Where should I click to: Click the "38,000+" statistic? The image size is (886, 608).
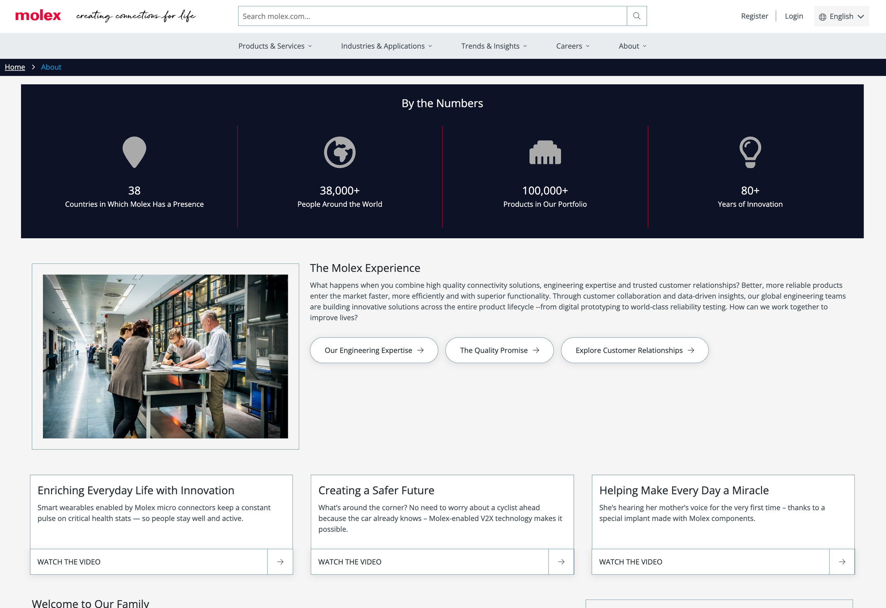coord(340,191)
